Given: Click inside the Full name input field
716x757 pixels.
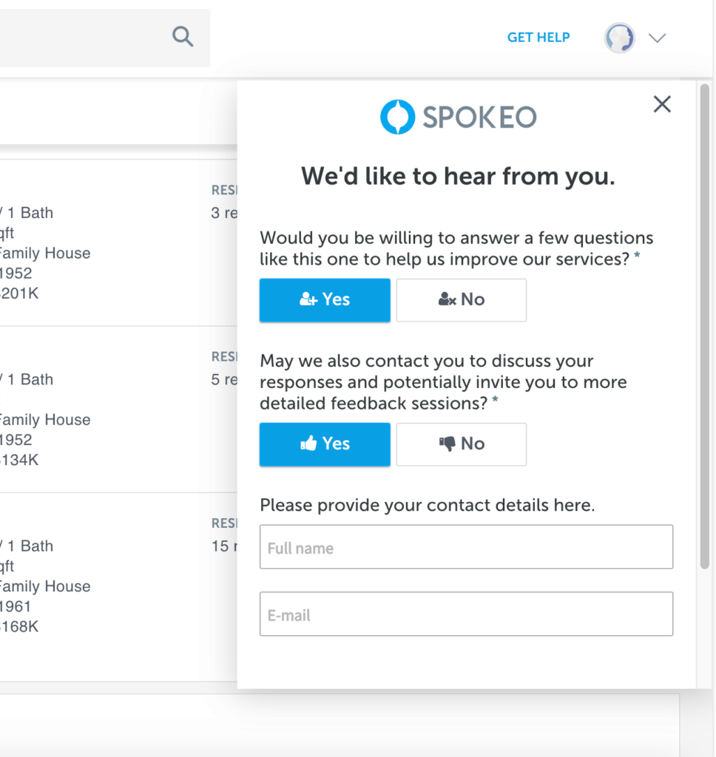Looking at the screenshot, I should 466,547.
